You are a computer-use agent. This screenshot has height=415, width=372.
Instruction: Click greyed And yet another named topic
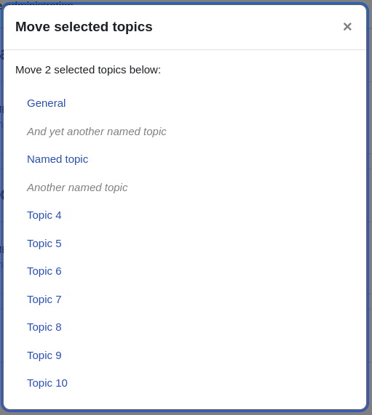(97, 132)
